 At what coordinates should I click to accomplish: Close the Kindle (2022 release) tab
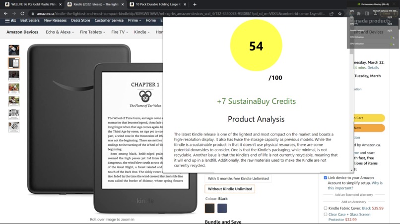(x=123, y=4)
